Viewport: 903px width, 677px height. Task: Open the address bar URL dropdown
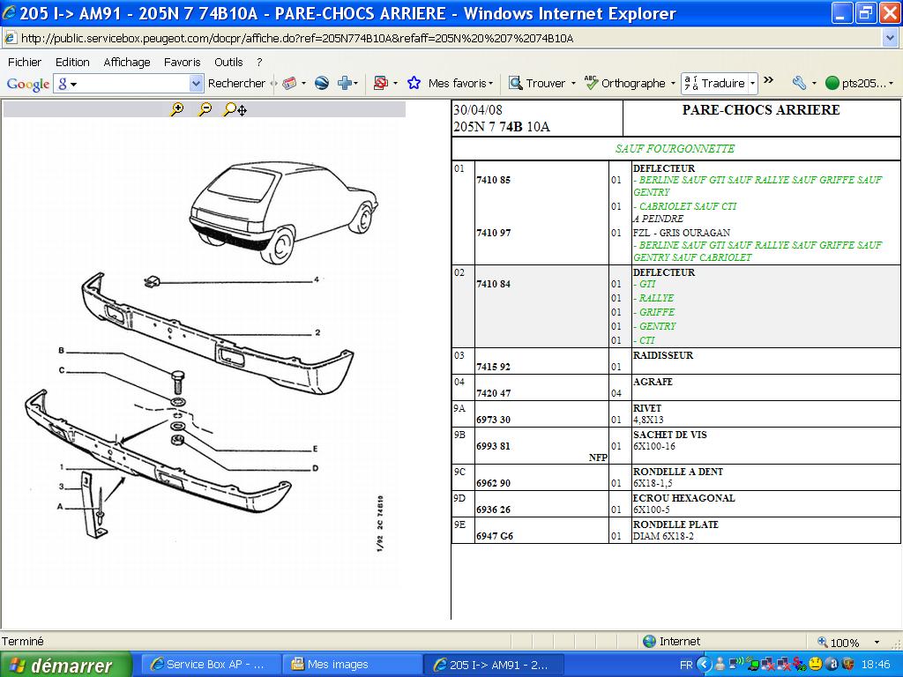tap(890, 38)
